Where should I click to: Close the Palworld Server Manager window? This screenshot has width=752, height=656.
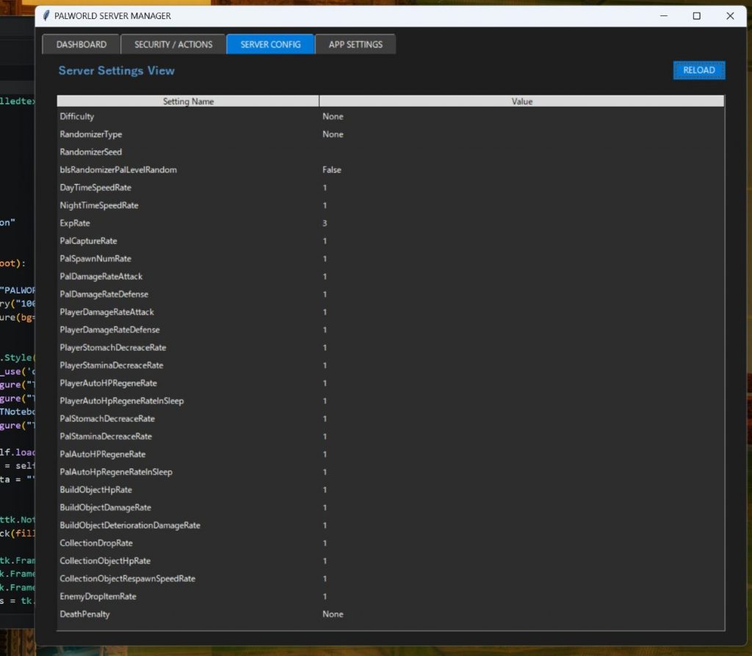tap(730, 16)
